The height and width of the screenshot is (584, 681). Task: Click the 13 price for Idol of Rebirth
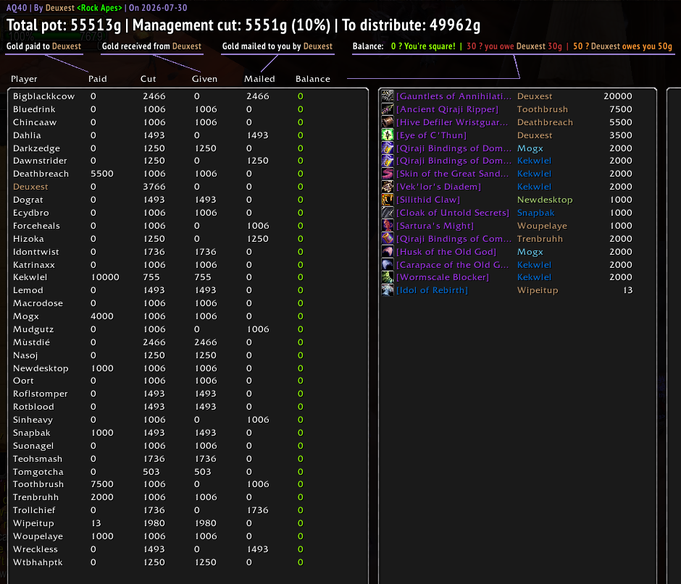(627, 290)
